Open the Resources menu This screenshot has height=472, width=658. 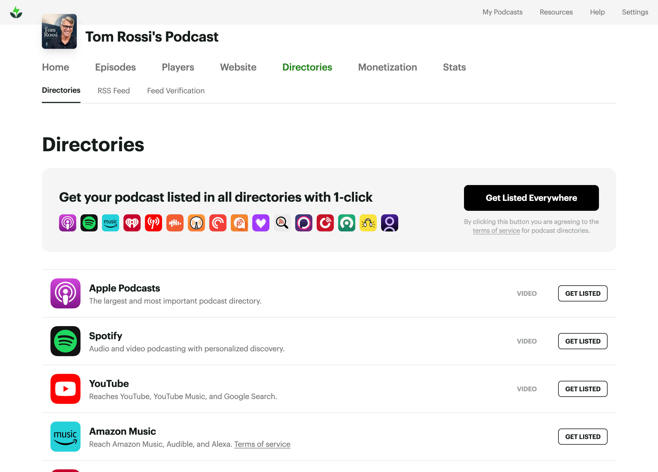pos(556,12)
